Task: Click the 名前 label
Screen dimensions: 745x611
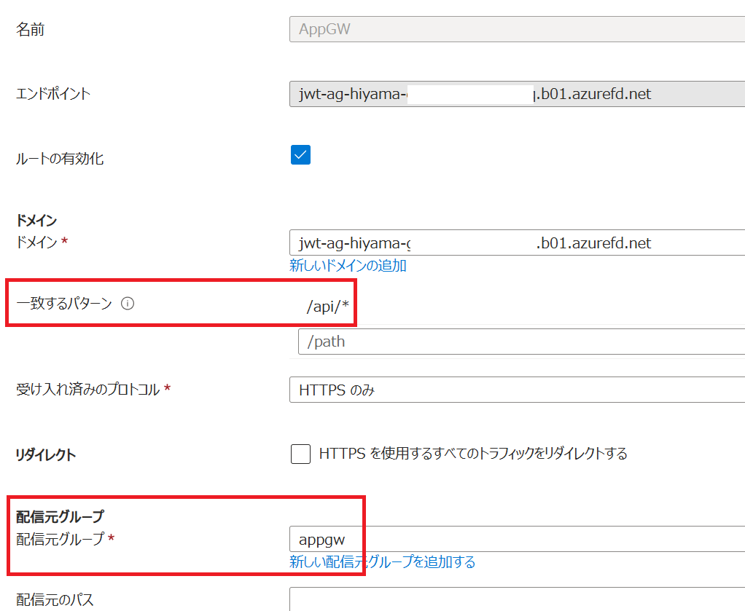Action: (x=31, y=29)
